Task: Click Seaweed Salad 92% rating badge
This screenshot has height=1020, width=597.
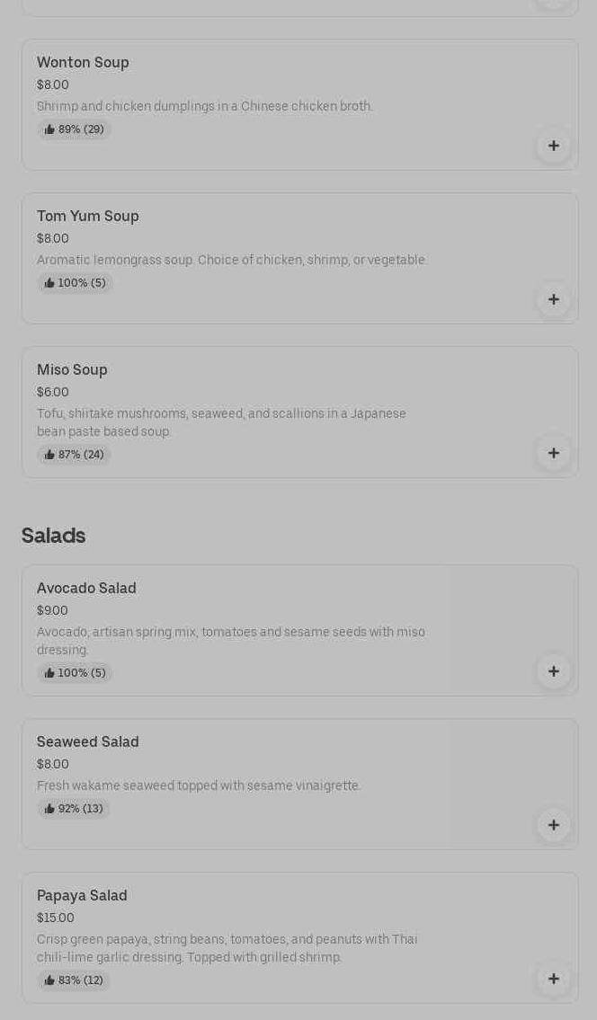Action: (x=74, y=809)
